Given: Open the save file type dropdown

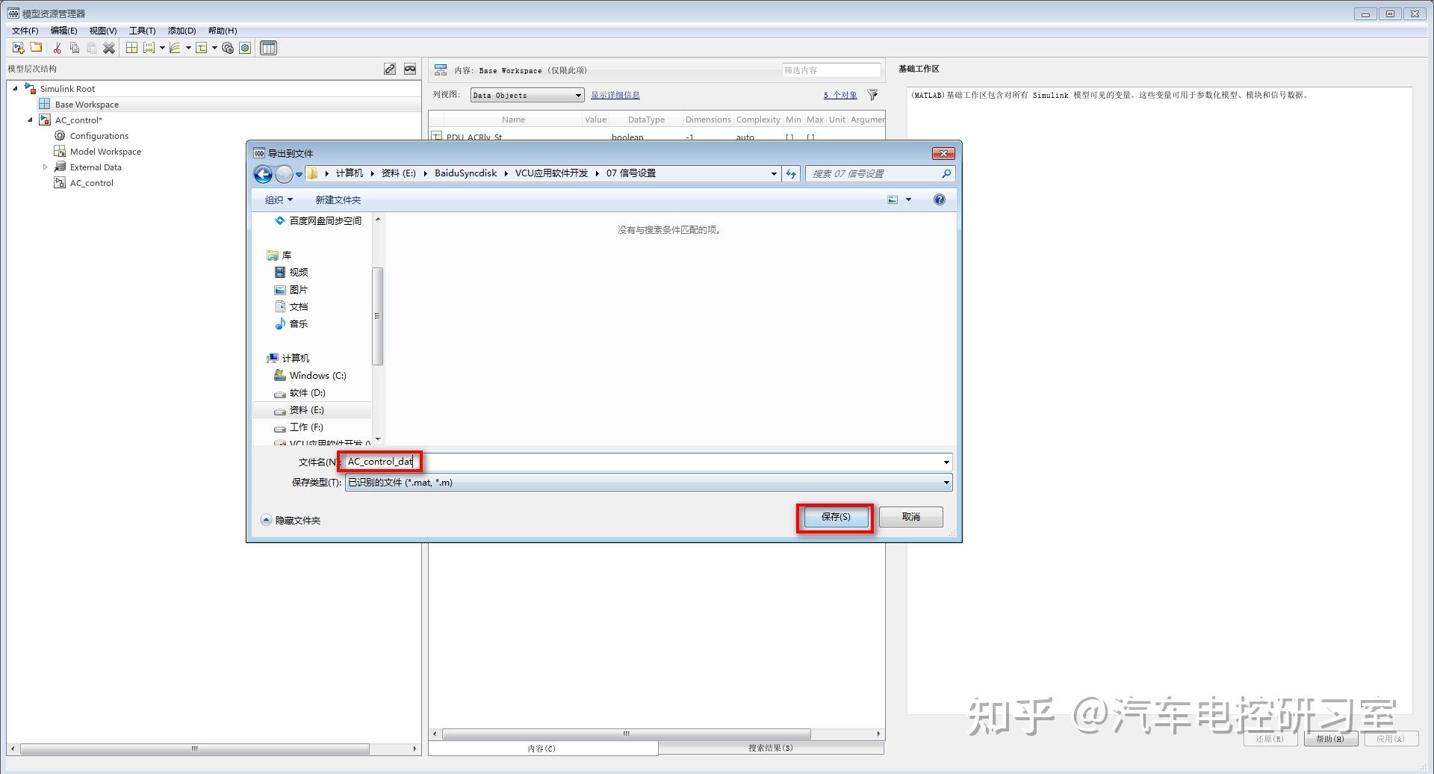Looking at the screenshot, I should 946,482.
